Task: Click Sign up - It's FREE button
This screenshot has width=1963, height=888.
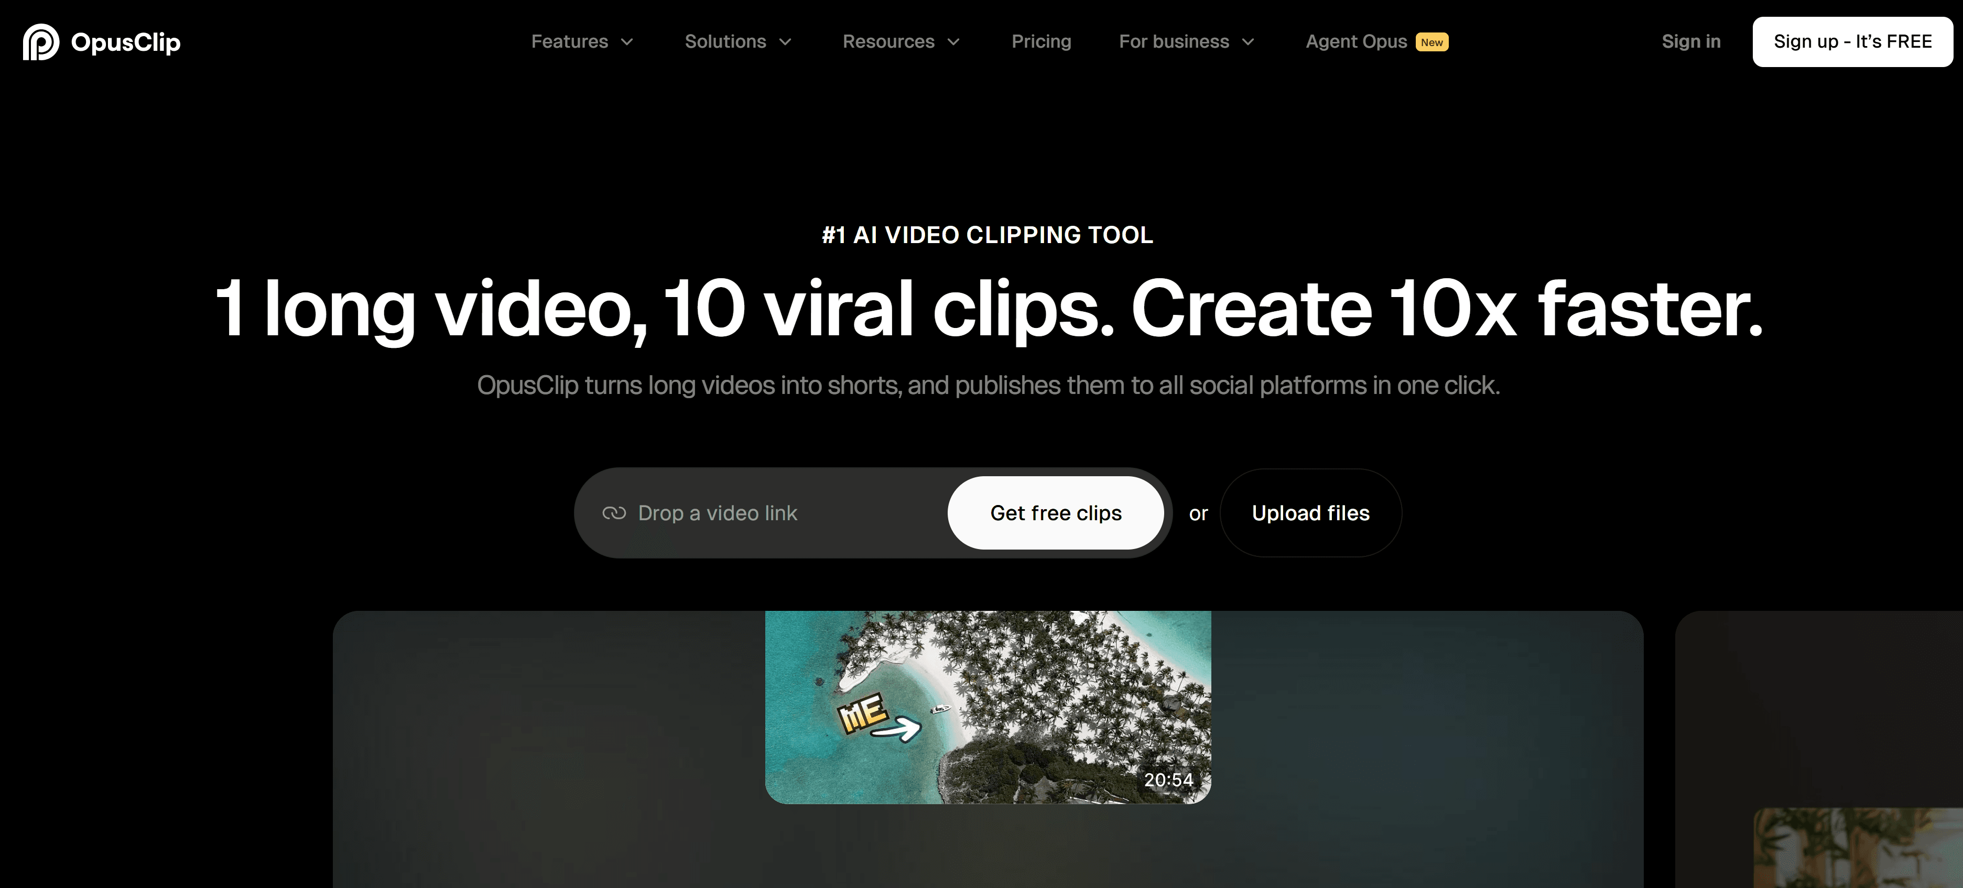Action: tap(1852, 42)
